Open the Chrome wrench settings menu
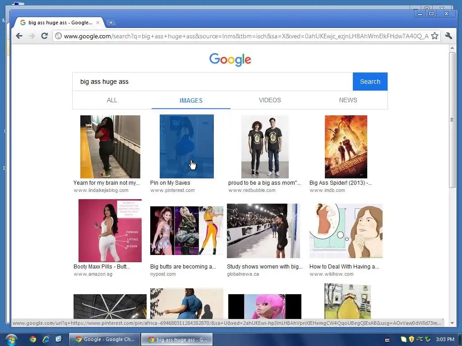The width and height of the screenshot is (462, 346). click(x=449, y=36)
